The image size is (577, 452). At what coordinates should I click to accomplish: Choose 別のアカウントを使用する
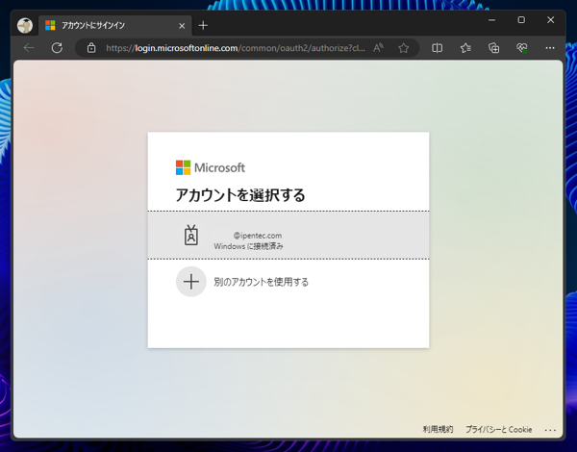(x=261, y=282)
